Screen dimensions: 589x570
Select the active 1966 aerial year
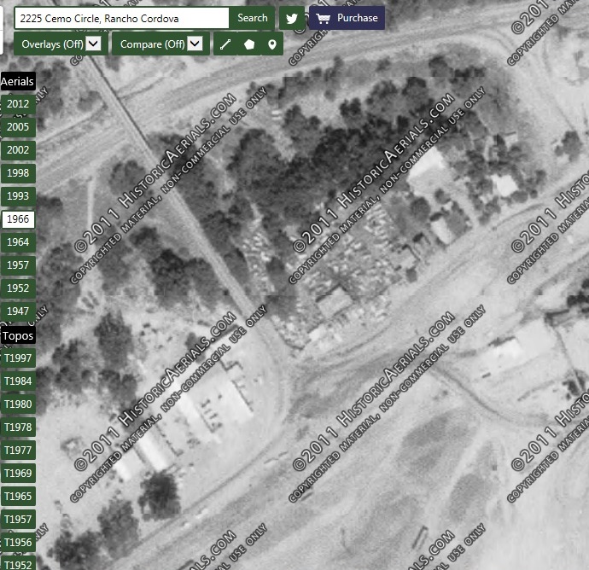(x=18, y=219)
